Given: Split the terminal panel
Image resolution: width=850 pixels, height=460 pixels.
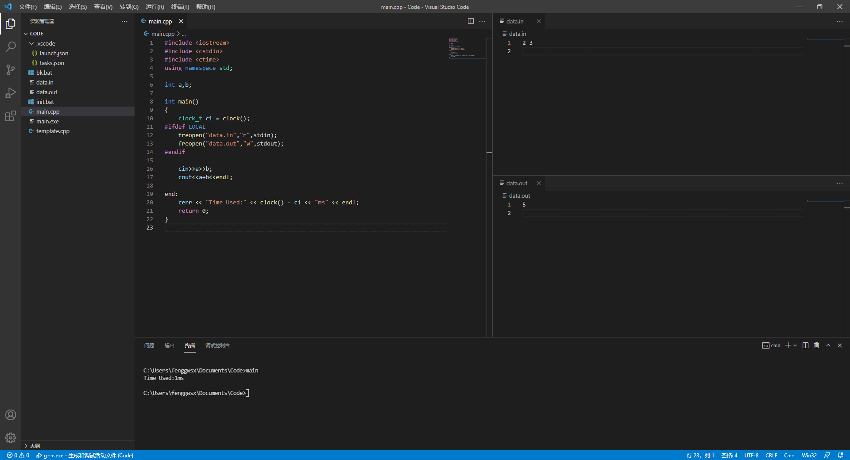Looking at the screenshot, I should 805,345.
